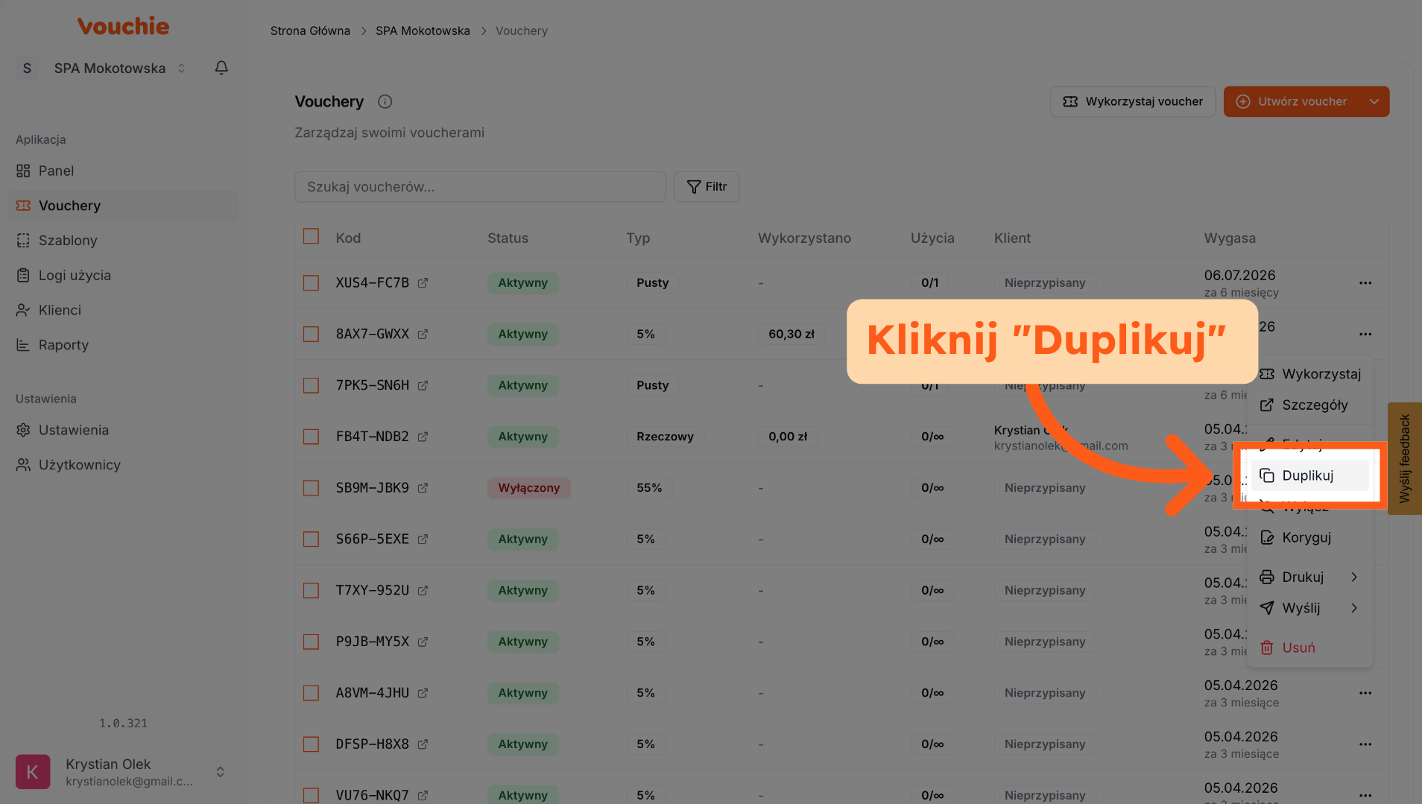Click the Szukaj voucherów search field
Viewport: 1422px width, 804px height.
click(x=479, y=187)
